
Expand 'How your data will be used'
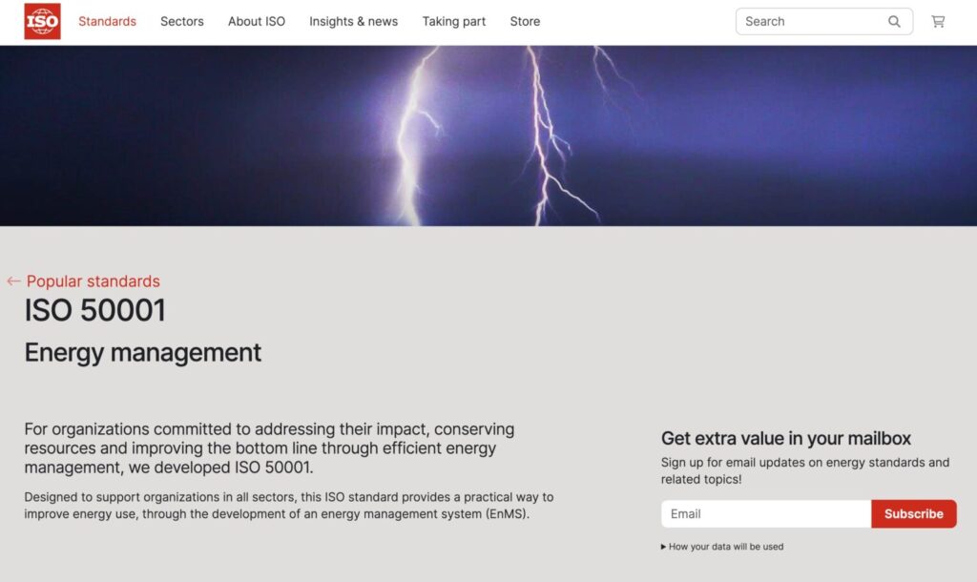click(722, 547)
